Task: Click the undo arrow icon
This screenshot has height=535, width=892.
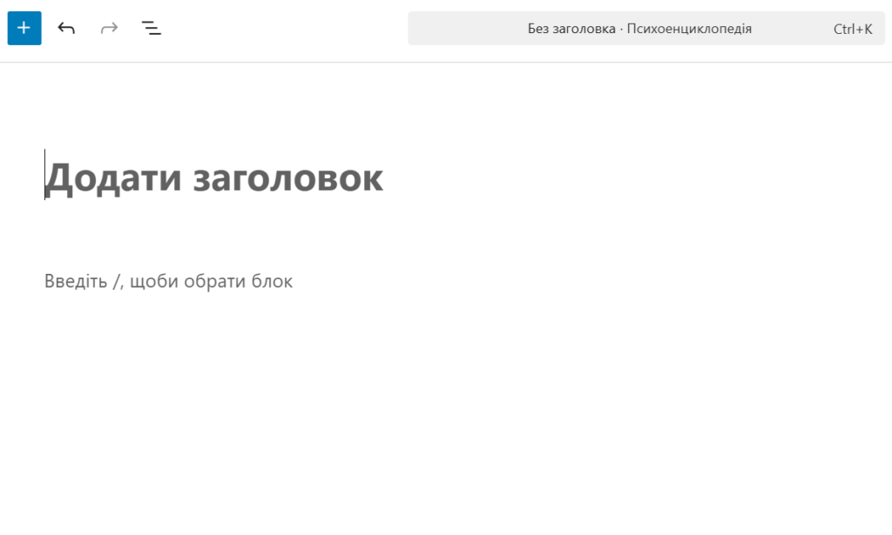Action: pos(66,28)
